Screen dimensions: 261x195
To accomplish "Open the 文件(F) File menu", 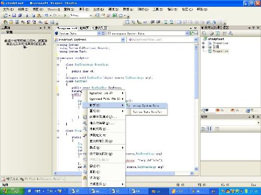I will [8, 9].
